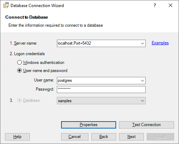Click the Help button
The width and height of the screenshot is (179, 144).
coord(17,137)
